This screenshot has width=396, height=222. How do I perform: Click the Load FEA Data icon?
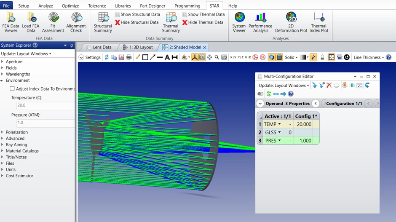(x=31, y=22)
